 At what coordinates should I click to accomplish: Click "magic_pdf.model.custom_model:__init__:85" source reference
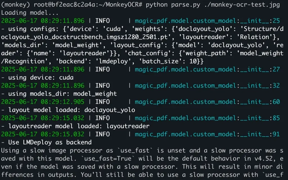pyautogui.click(x=207, y=118)
